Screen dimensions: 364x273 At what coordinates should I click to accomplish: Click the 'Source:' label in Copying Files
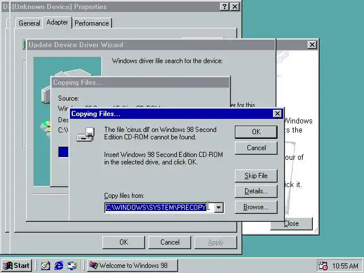tap(68, 98)
